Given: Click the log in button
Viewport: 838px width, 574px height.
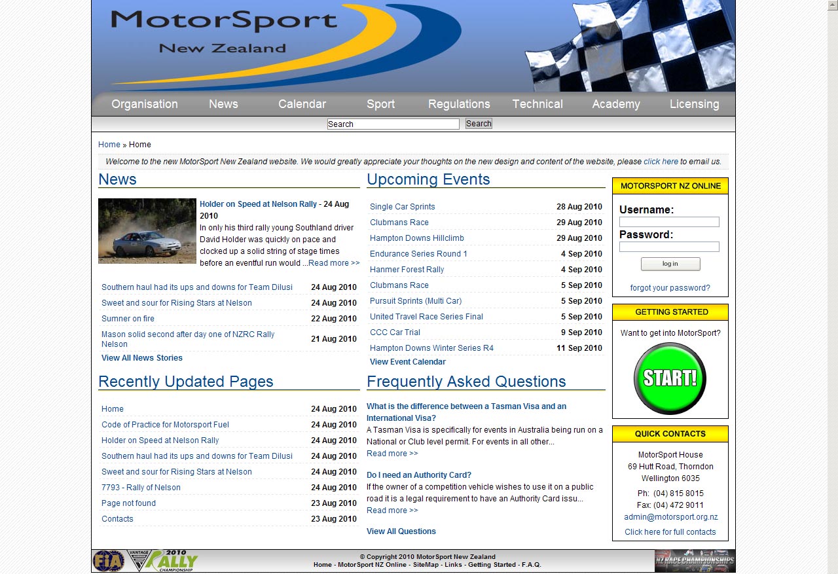Looking at the screenshot, I should [670, 264].
